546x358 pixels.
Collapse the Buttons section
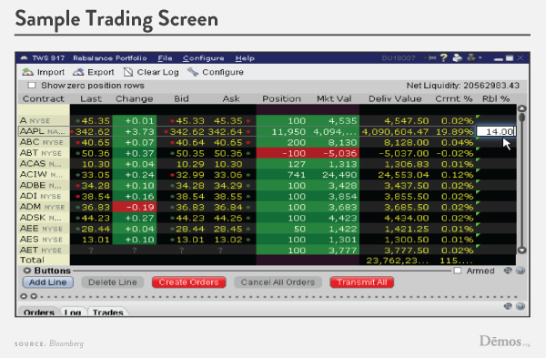(x=26, y=271)
